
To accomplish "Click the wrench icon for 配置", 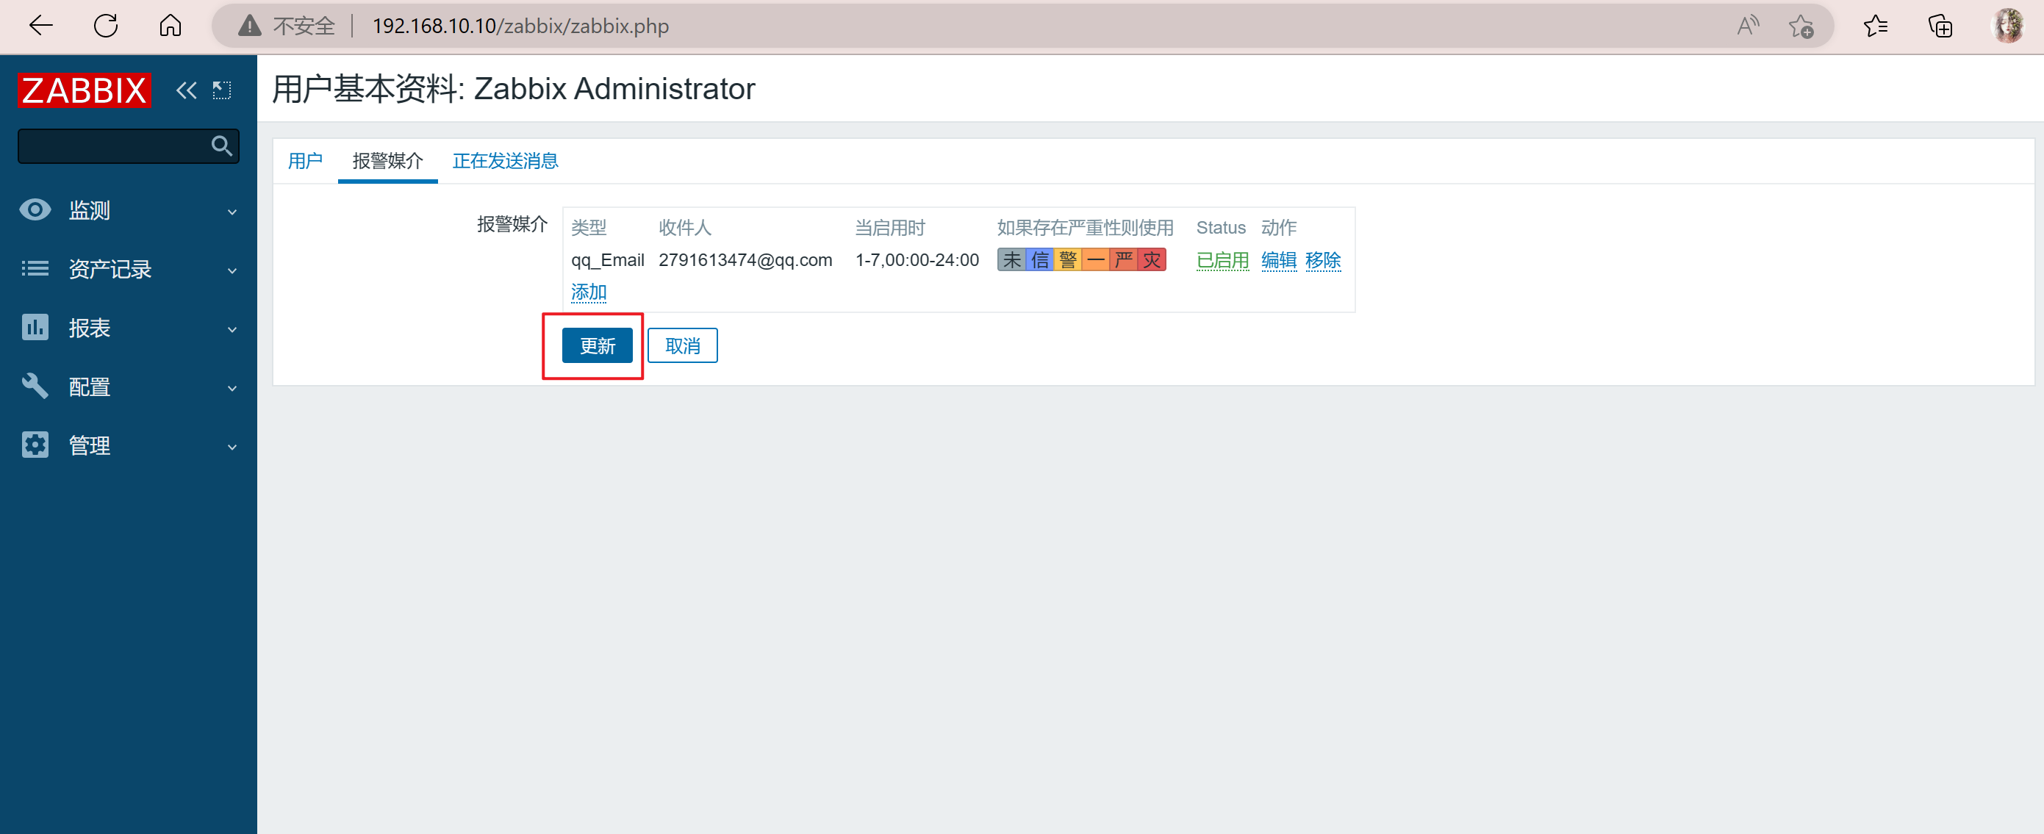I will click(x=35, y=387).
